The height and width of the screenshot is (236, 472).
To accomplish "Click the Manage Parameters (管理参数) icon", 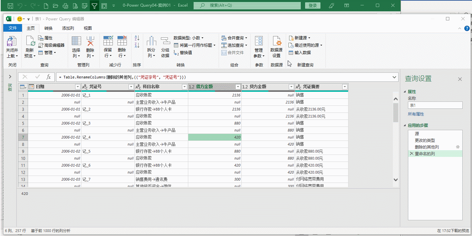I will pyautogui.click(x=259, y=41).
